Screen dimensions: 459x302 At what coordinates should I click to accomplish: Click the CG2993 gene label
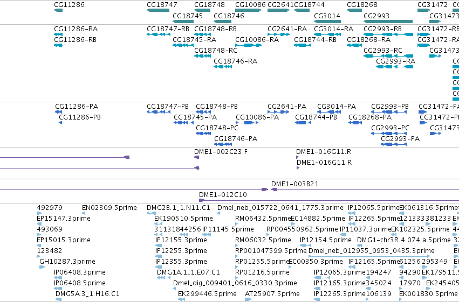click(376, 16)
